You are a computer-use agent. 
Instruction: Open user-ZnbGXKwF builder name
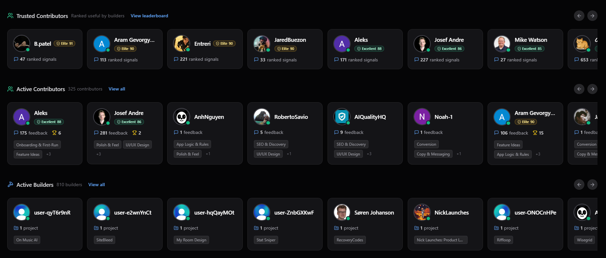[x=294, y=213]
